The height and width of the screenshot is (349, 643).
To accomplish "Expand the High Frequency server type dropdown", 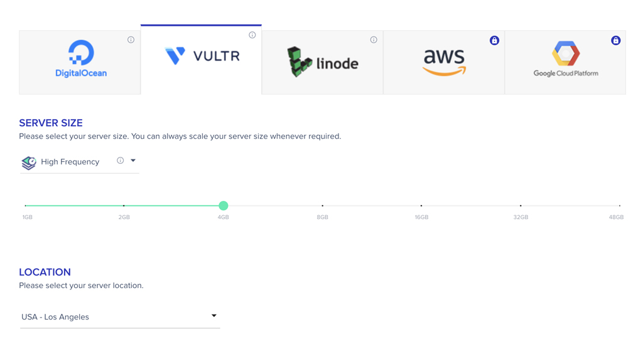I will click(80, 162).
